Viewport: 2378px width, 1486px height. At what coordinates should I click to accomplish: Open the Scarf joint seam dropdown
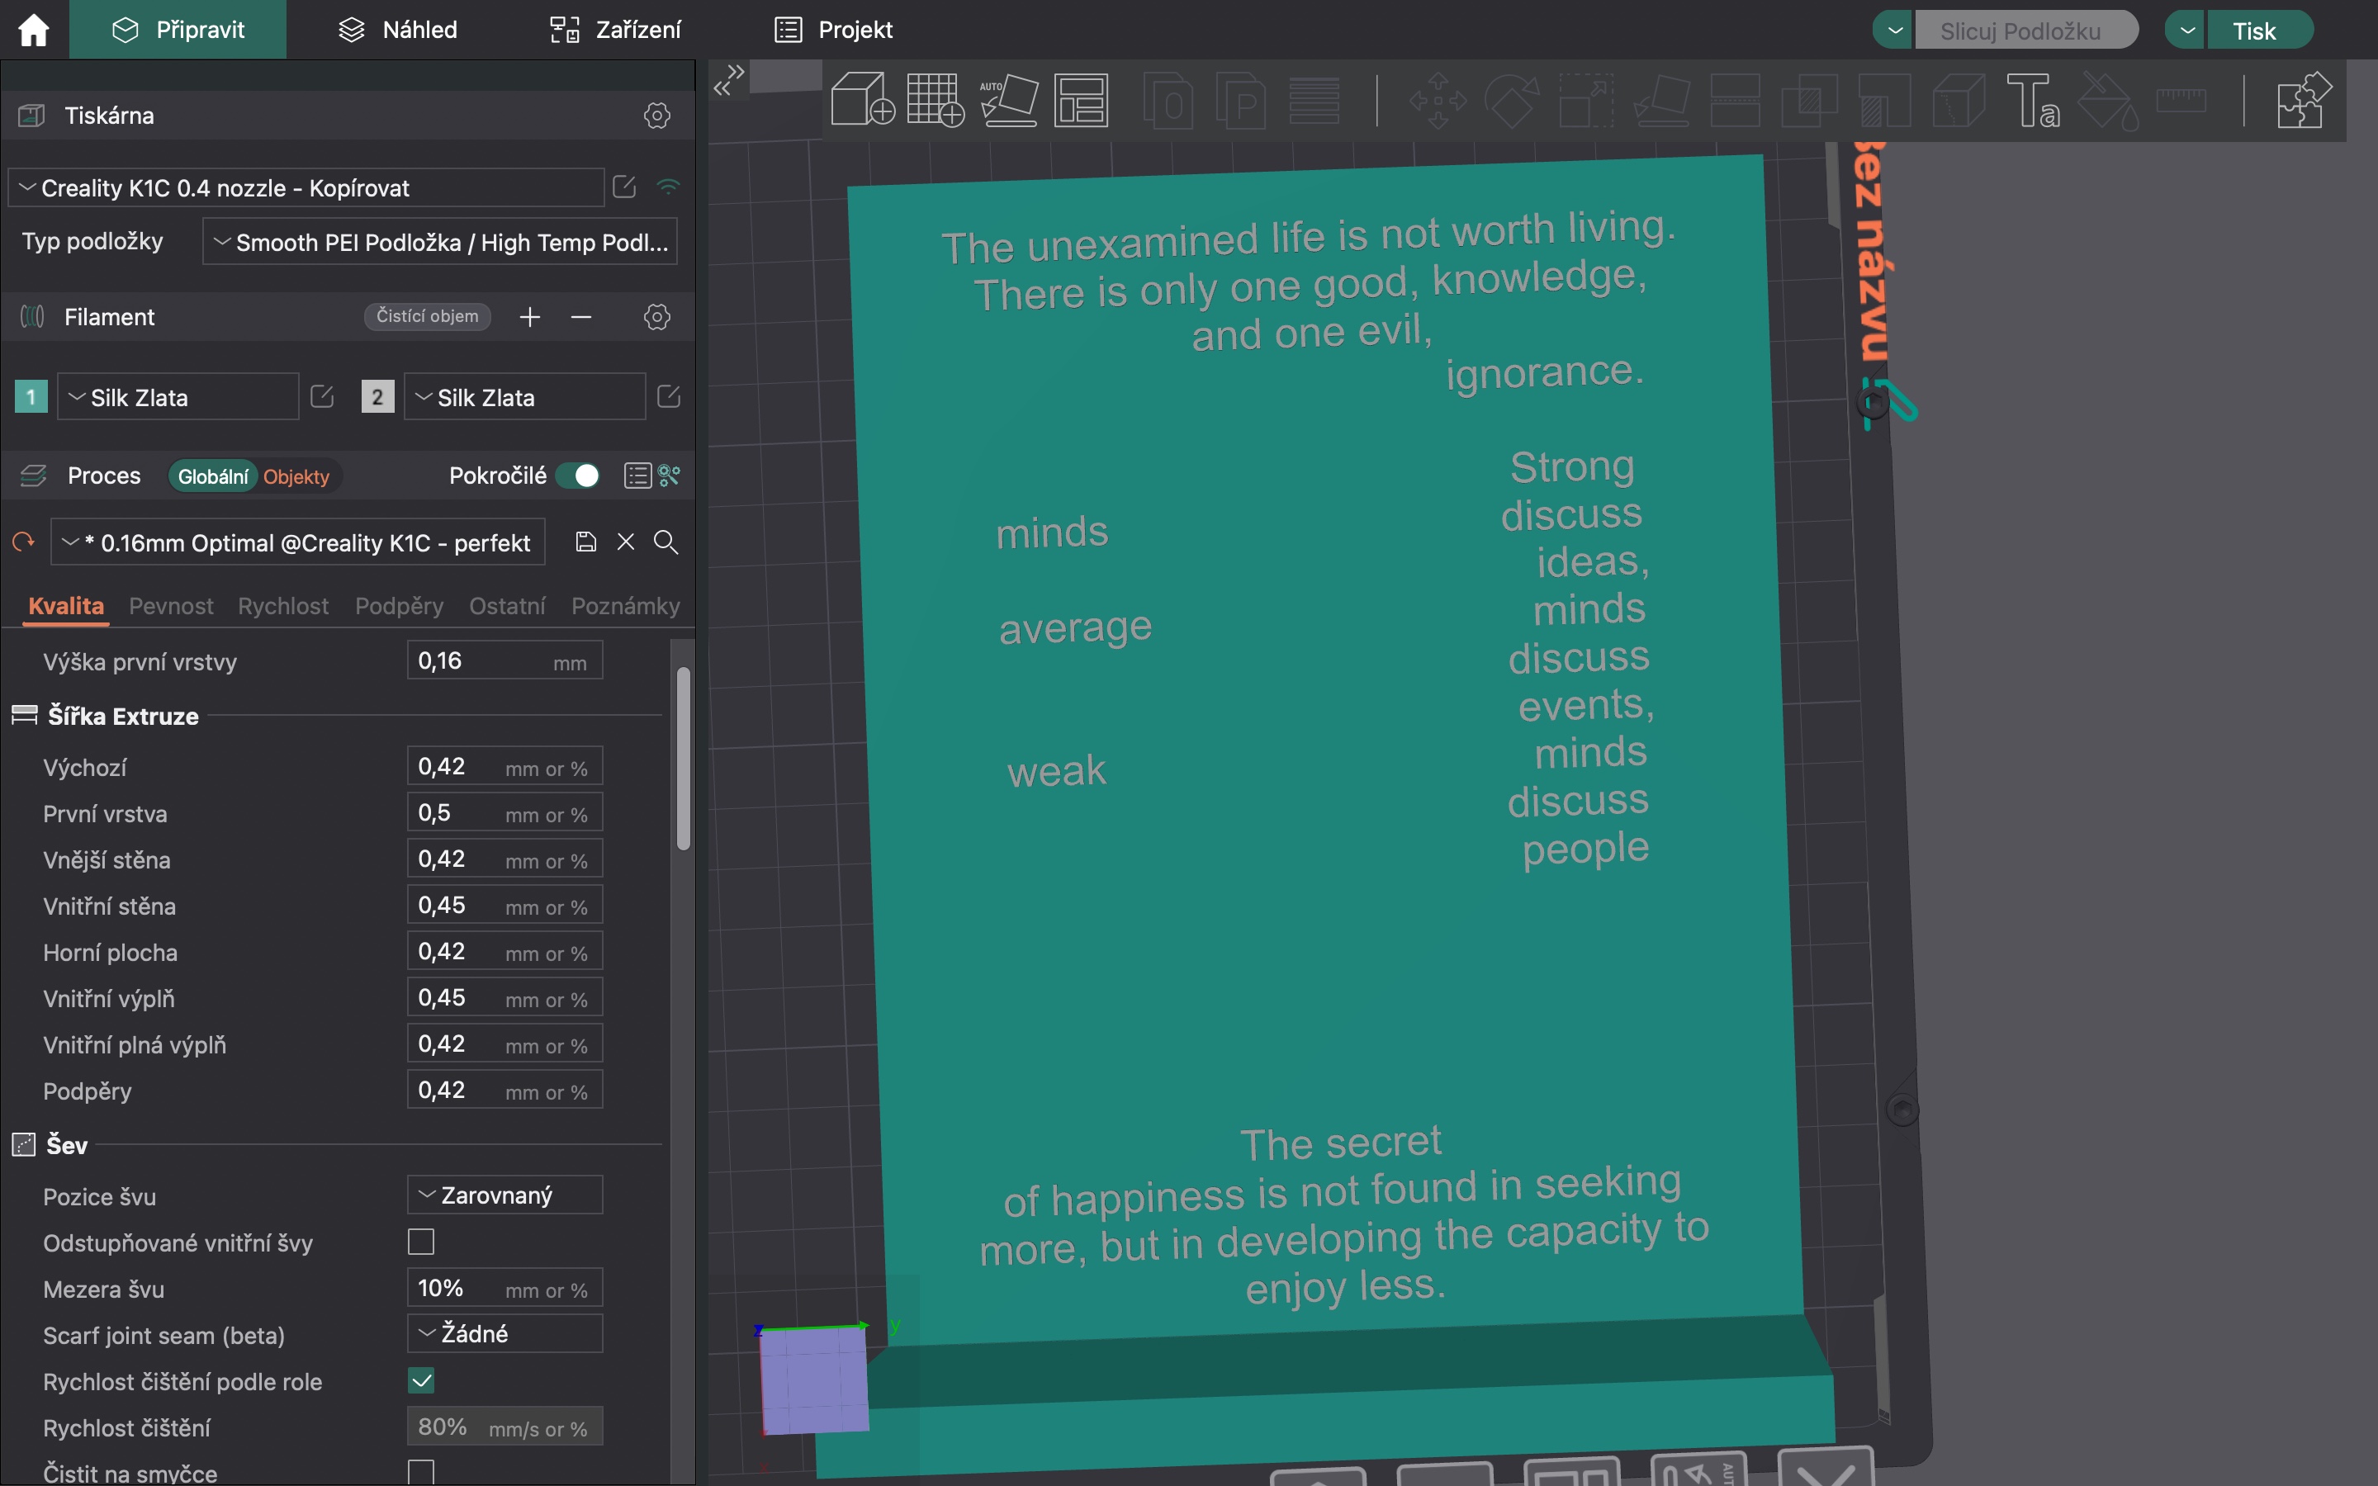pos(504,1335)
